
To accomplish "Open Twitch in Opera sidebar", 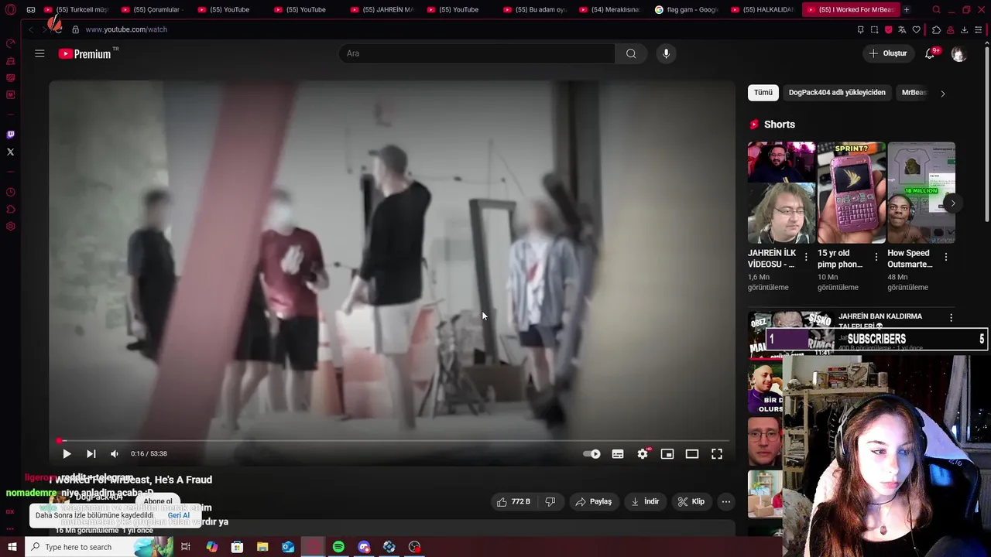I will (x=10, y=135).
